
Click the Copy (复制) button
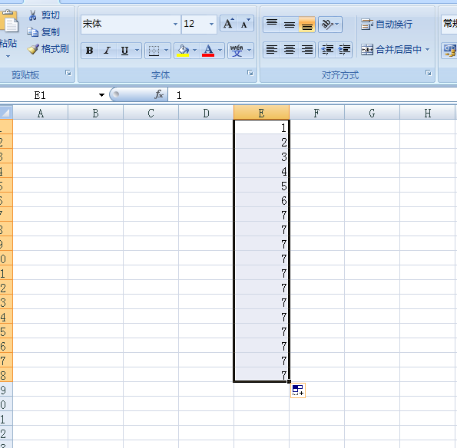click(44, 32)
